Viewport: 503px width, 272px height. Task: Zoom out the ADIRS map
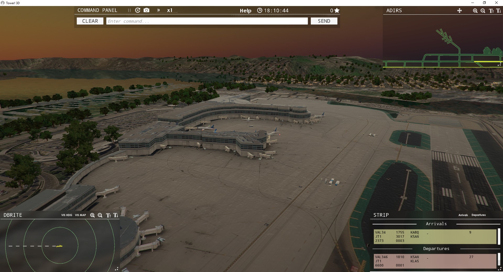click(x=483, y=11)
